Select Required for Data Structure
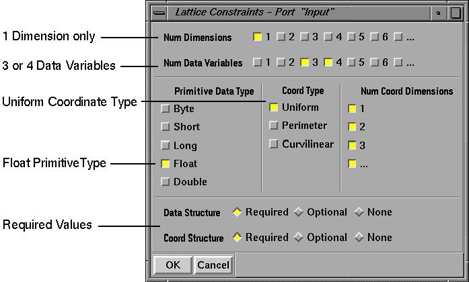 pos(237,212)
